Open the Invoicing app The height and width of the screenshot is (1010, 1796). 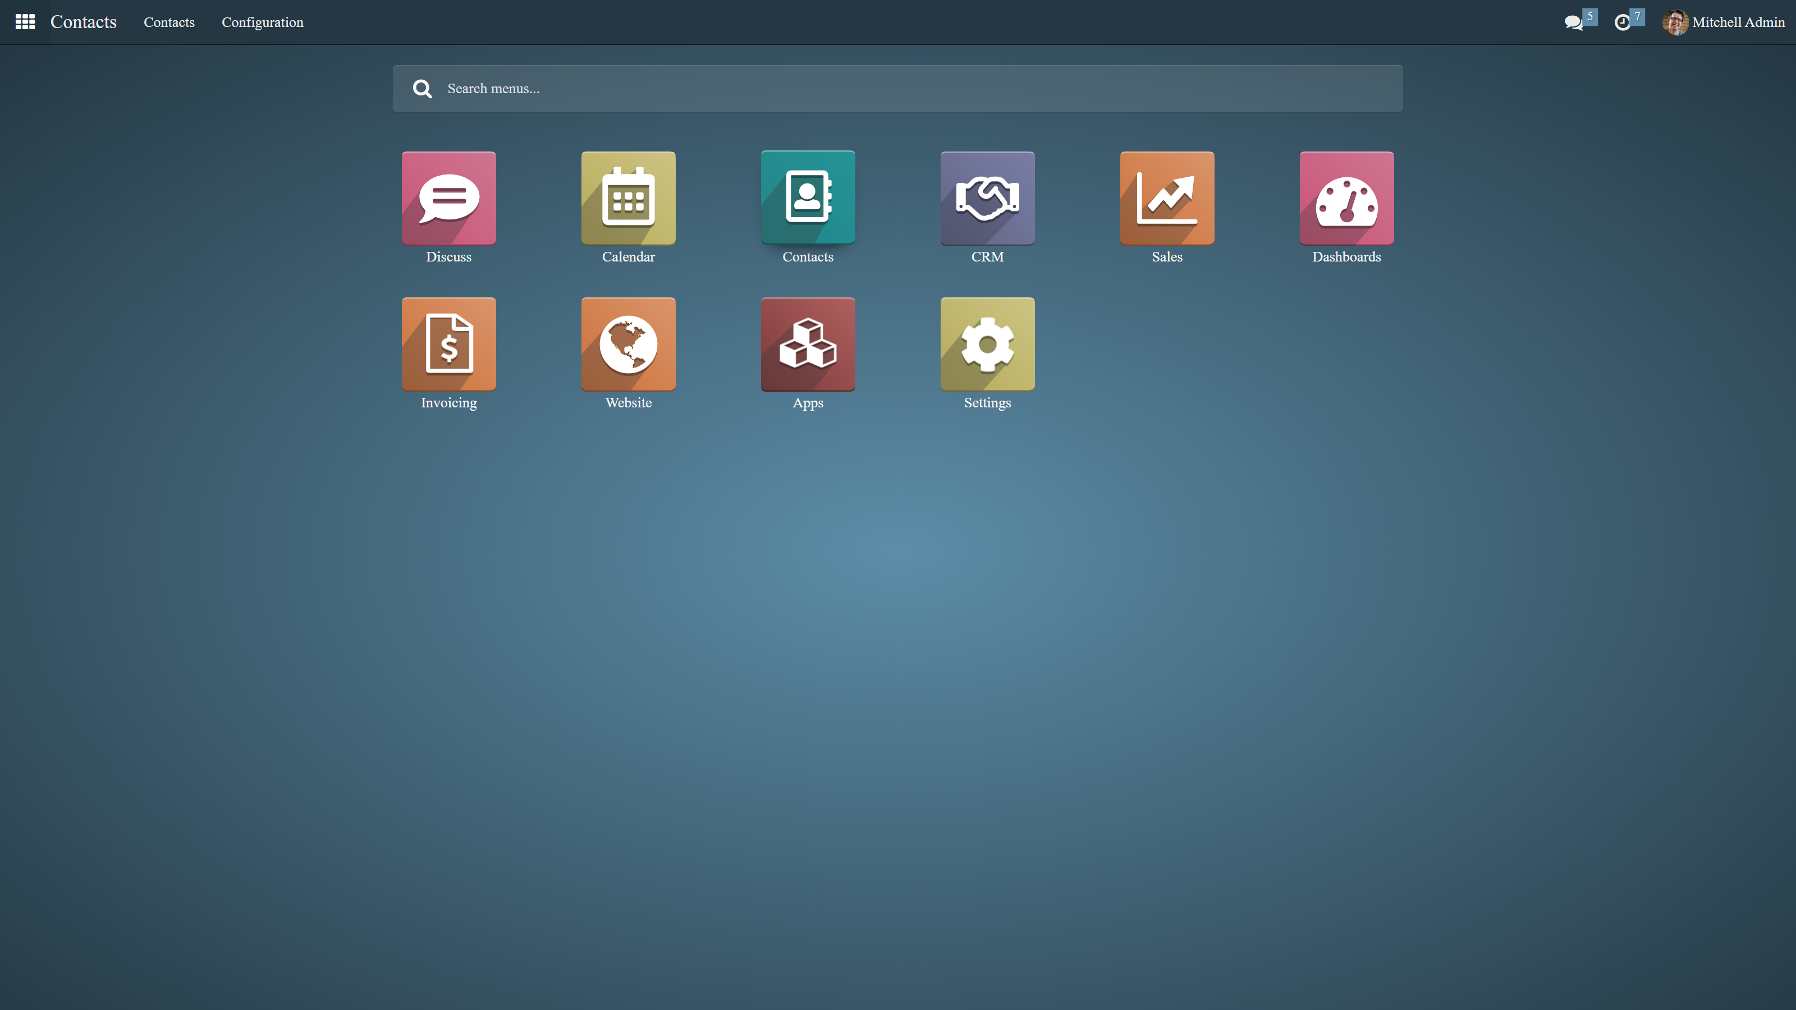(x=448, y=345)
